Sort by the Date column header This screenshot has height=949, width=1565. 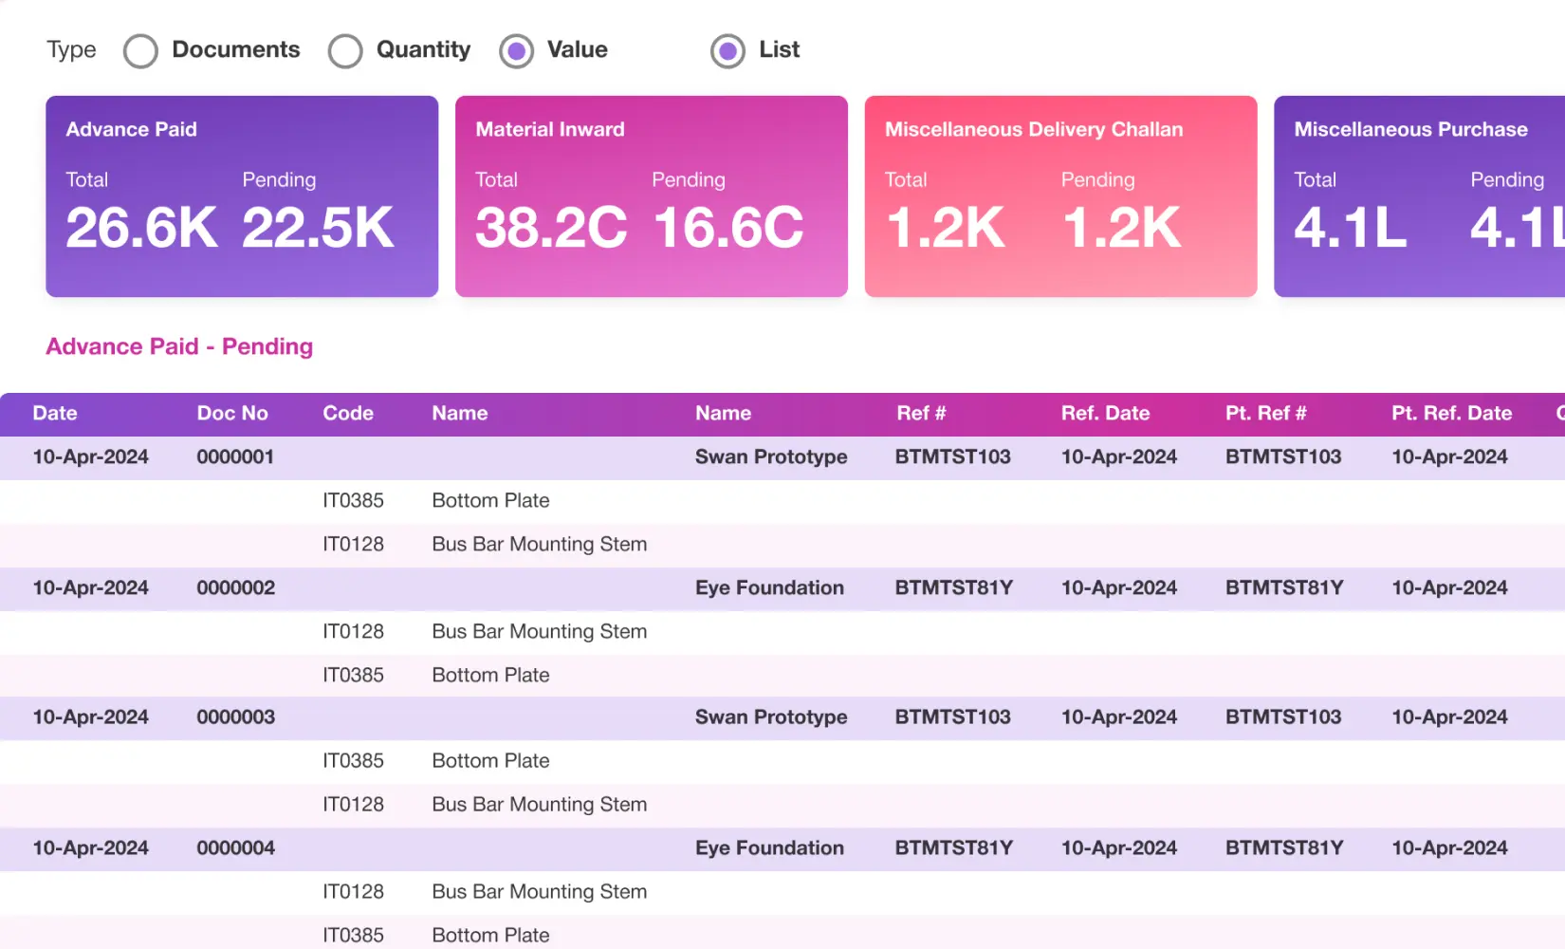[x=55, y=414]
